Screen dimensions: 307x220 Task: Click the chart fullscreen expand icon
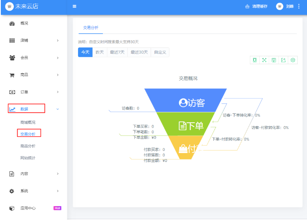[x=264, y=60]
